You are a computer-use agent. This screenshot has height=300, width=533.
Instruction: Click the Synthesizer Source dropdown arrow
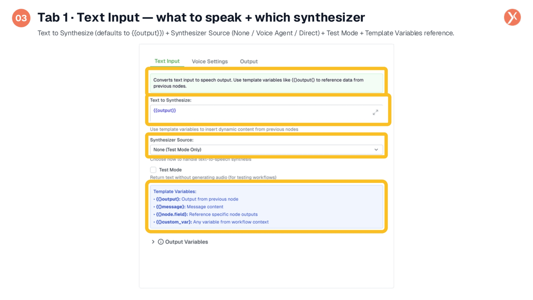[376, 150]
